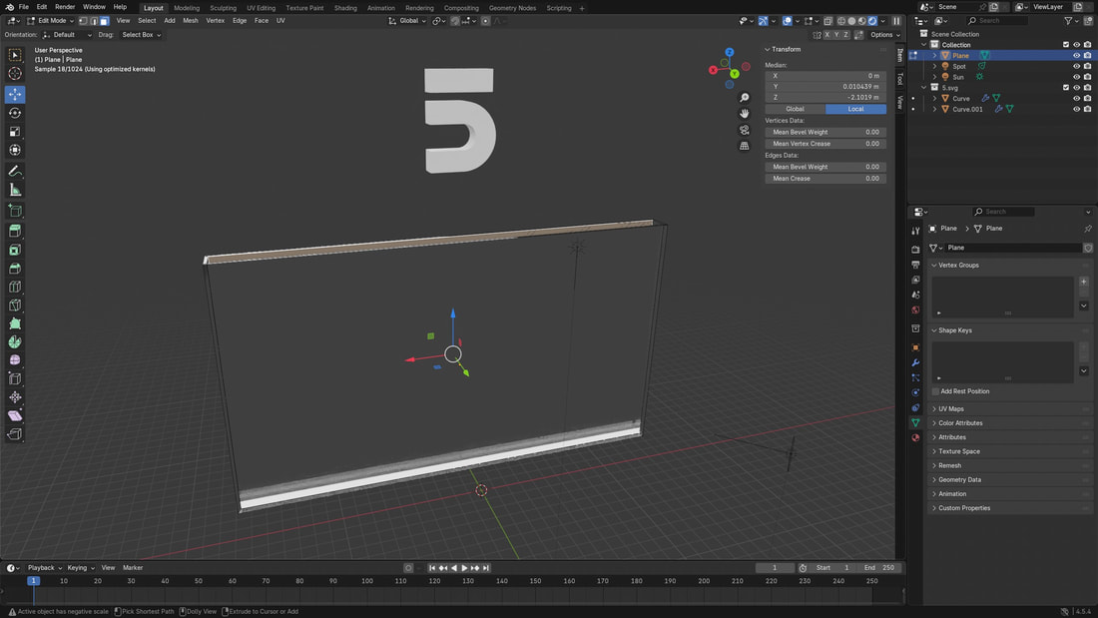Hide the Spot light in outliner
This screenshot has width=1098, height=618.
[1076, 67]
